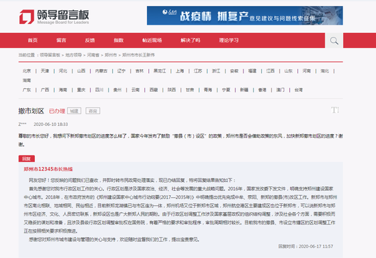This screenshot has width=376, height=258.
Task: Select the 青海 province link
Action: (x=208, y=90)
